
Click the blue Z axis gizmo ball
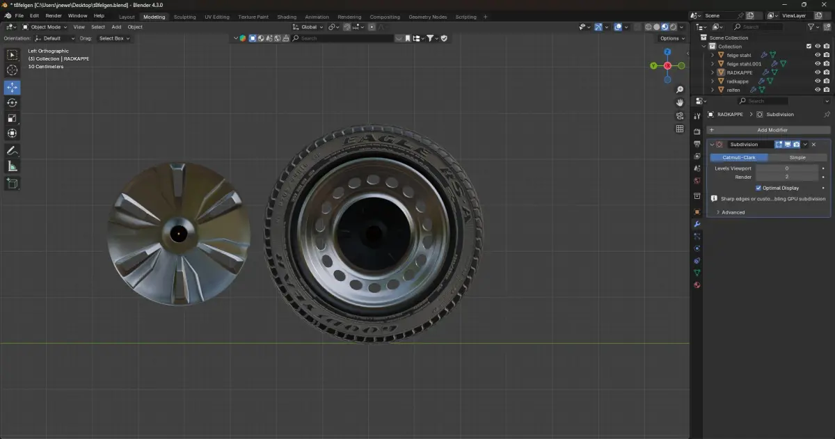(667, 52)
